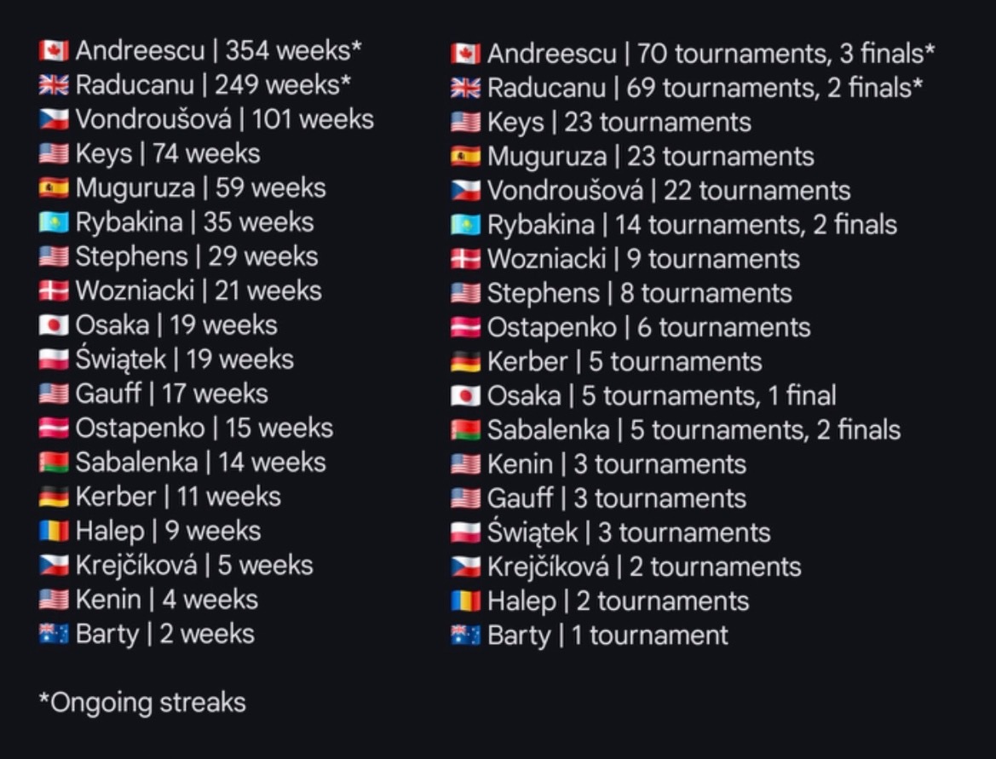Click the Australian flag beside Barty 2 weeks
Screen dimensions: 996x759
(x=54, y=634)
